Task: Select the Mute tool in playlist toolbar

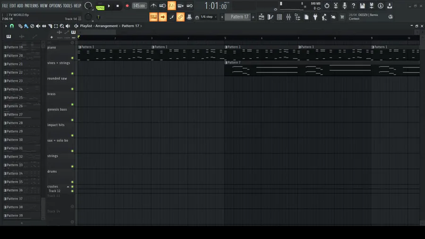Action: tap(38, 26)
